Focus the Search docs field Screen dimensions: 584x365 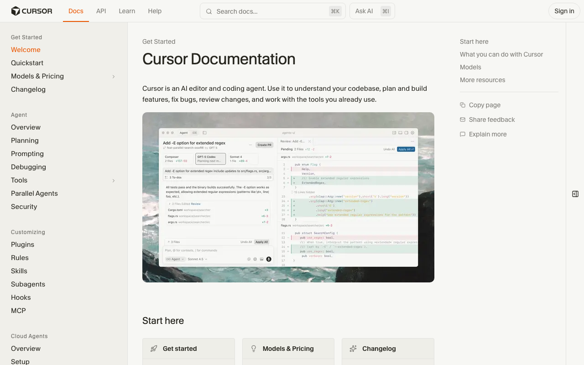269,11
